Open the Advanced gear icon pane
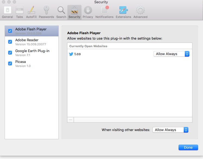203x159 pixels. click(140, 12)
